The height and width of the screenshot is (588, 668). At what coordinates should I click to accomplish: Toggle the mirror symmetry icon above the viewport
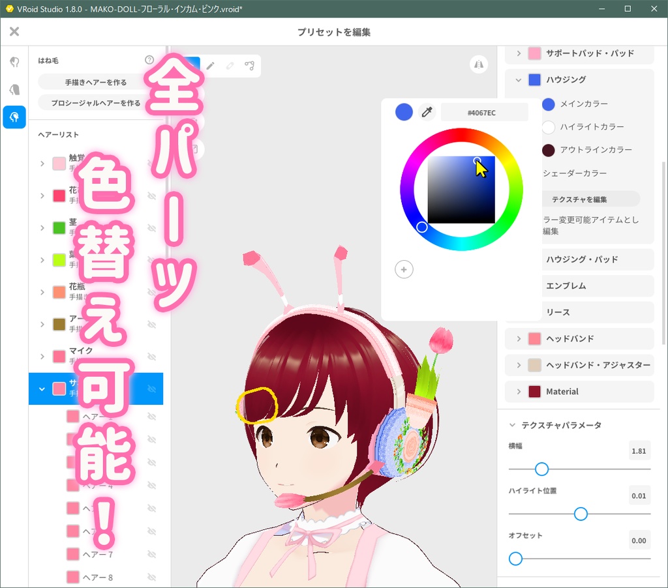(x=478, y=65)
